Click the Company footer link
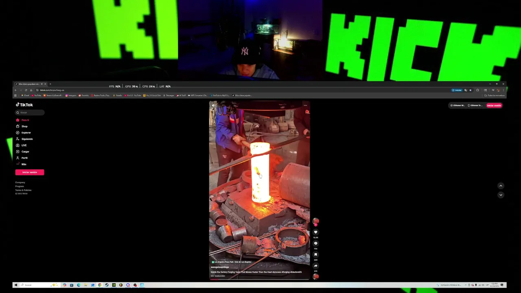This screenshot has width=521, height=293. coord(20,182)
